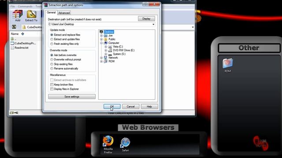Open the Commands menu in WinRAR
Image resolution: width=282 pixels, height=158 pixels.
click(25, 7)
